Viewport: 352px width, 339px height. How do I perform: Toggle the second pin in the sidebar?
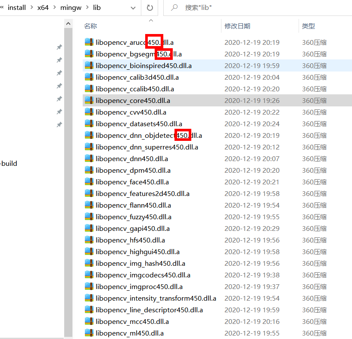point(59,60)
